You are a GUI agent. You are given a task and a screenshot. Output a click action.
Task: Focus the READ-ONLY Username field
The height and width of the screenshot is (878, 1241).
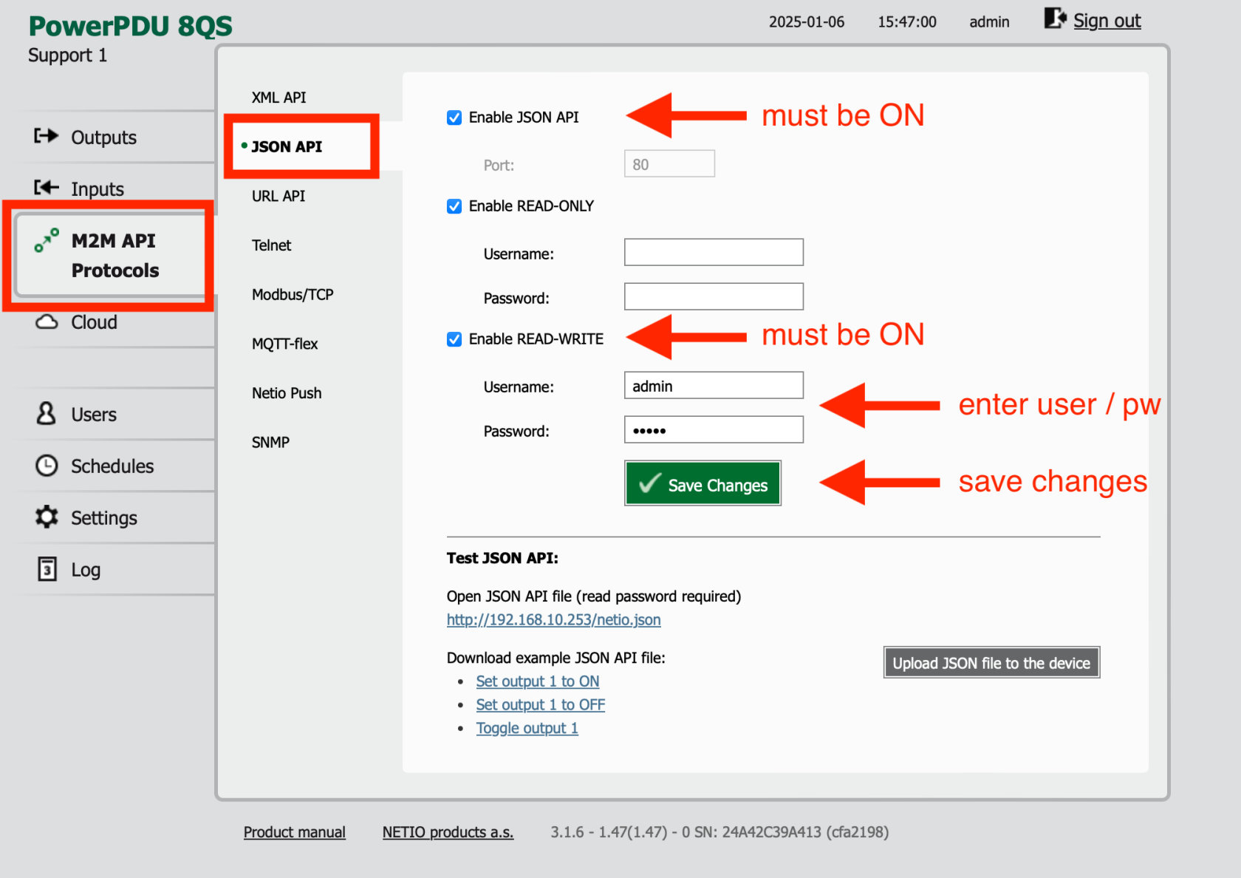coord(714,252)
